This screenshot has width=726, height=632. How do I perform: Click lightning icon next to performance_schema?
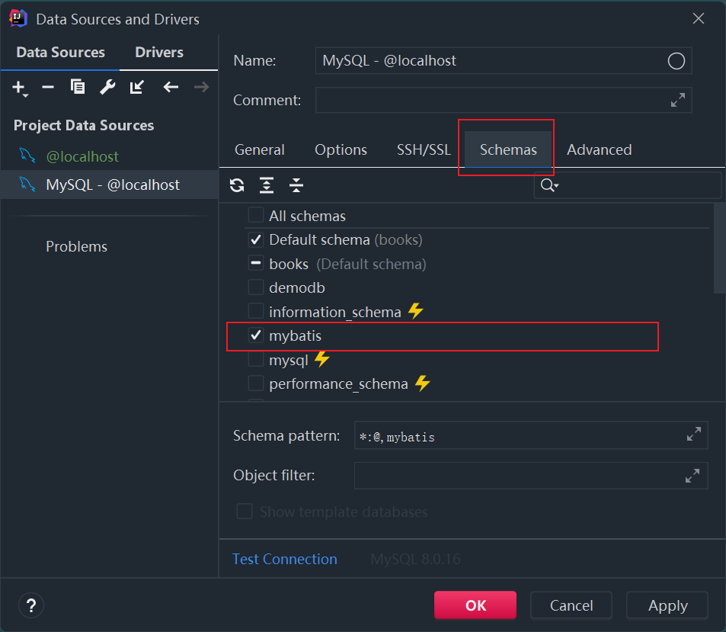pos(422,383)
